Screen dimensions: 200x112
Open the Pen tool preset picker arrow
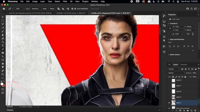click(x=12, y=9)
